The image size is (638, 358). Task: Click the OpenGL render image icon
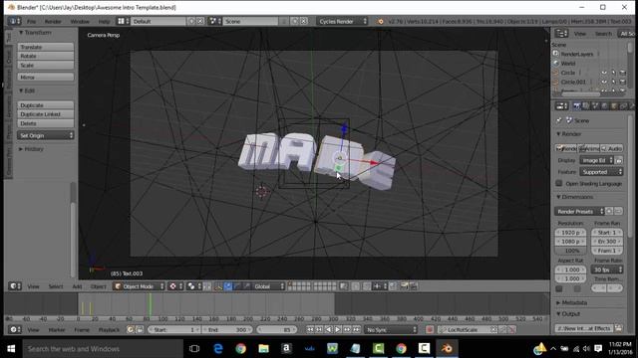click(404, 286)
